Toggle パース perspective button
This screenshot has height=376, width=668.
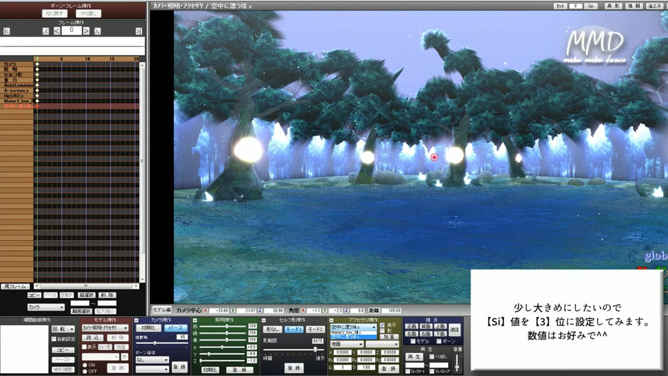(x=175, y=328)
